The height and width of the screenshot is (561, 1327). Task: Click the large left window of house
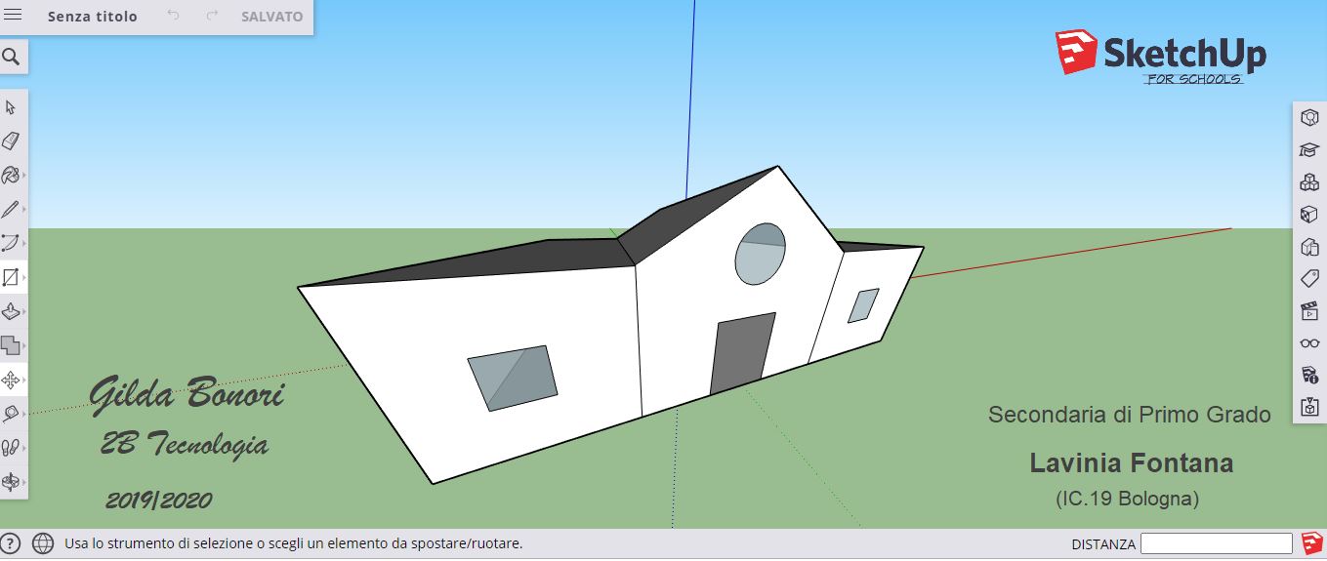[513, 379]
